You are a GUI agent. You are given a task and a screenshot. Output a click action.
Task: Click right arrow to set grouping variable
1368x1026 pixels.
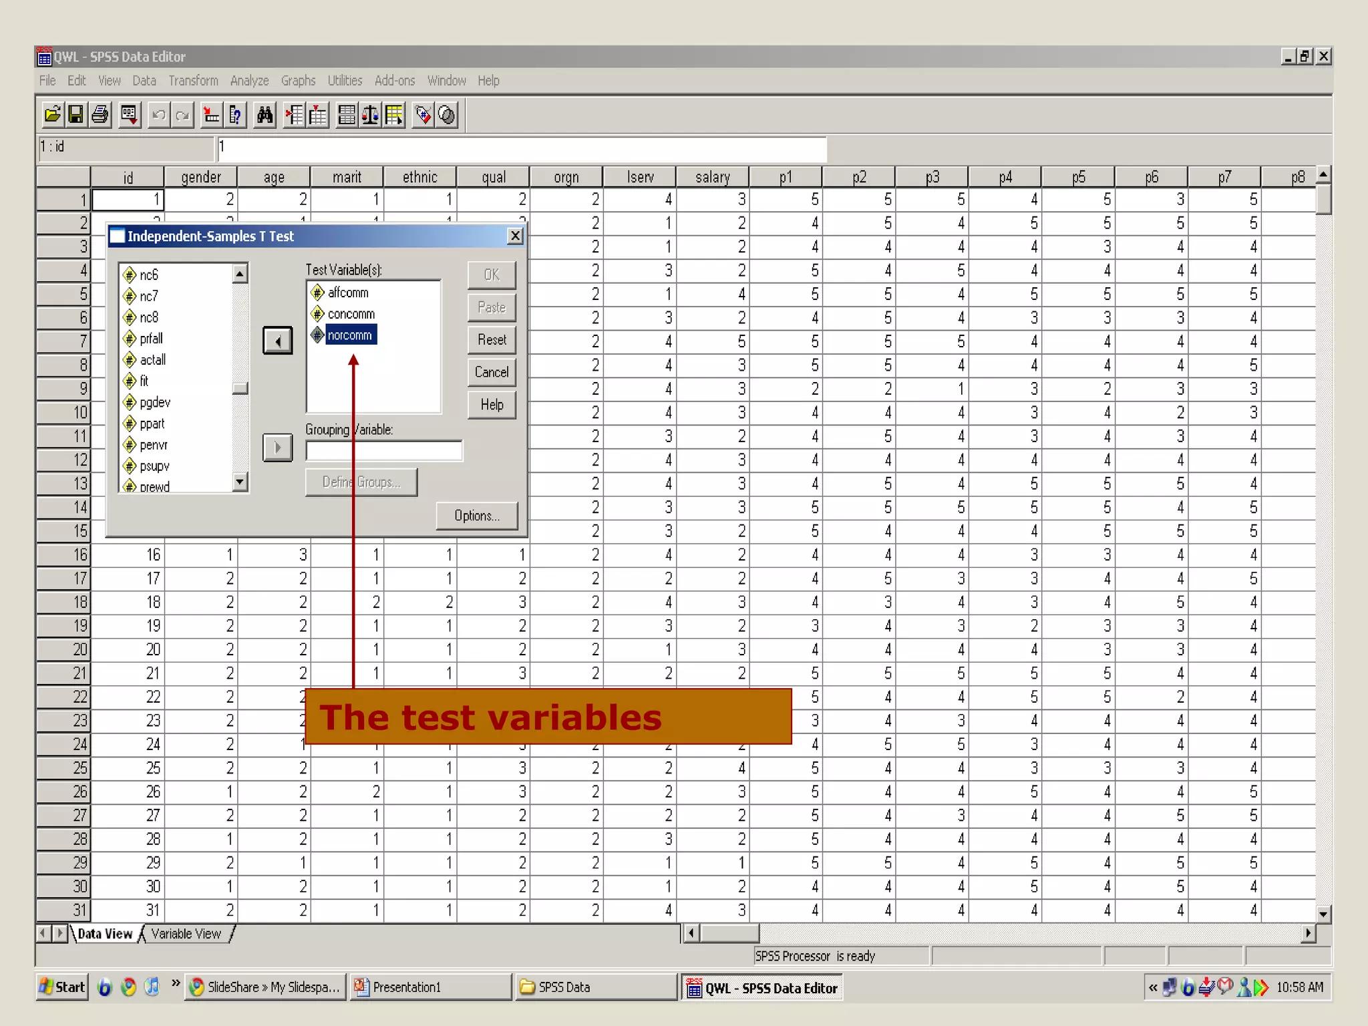pyautogui.click(x=277, y=448)
